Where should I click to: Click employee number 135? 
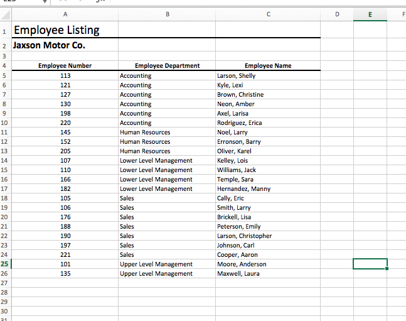(x=65, y=273)
